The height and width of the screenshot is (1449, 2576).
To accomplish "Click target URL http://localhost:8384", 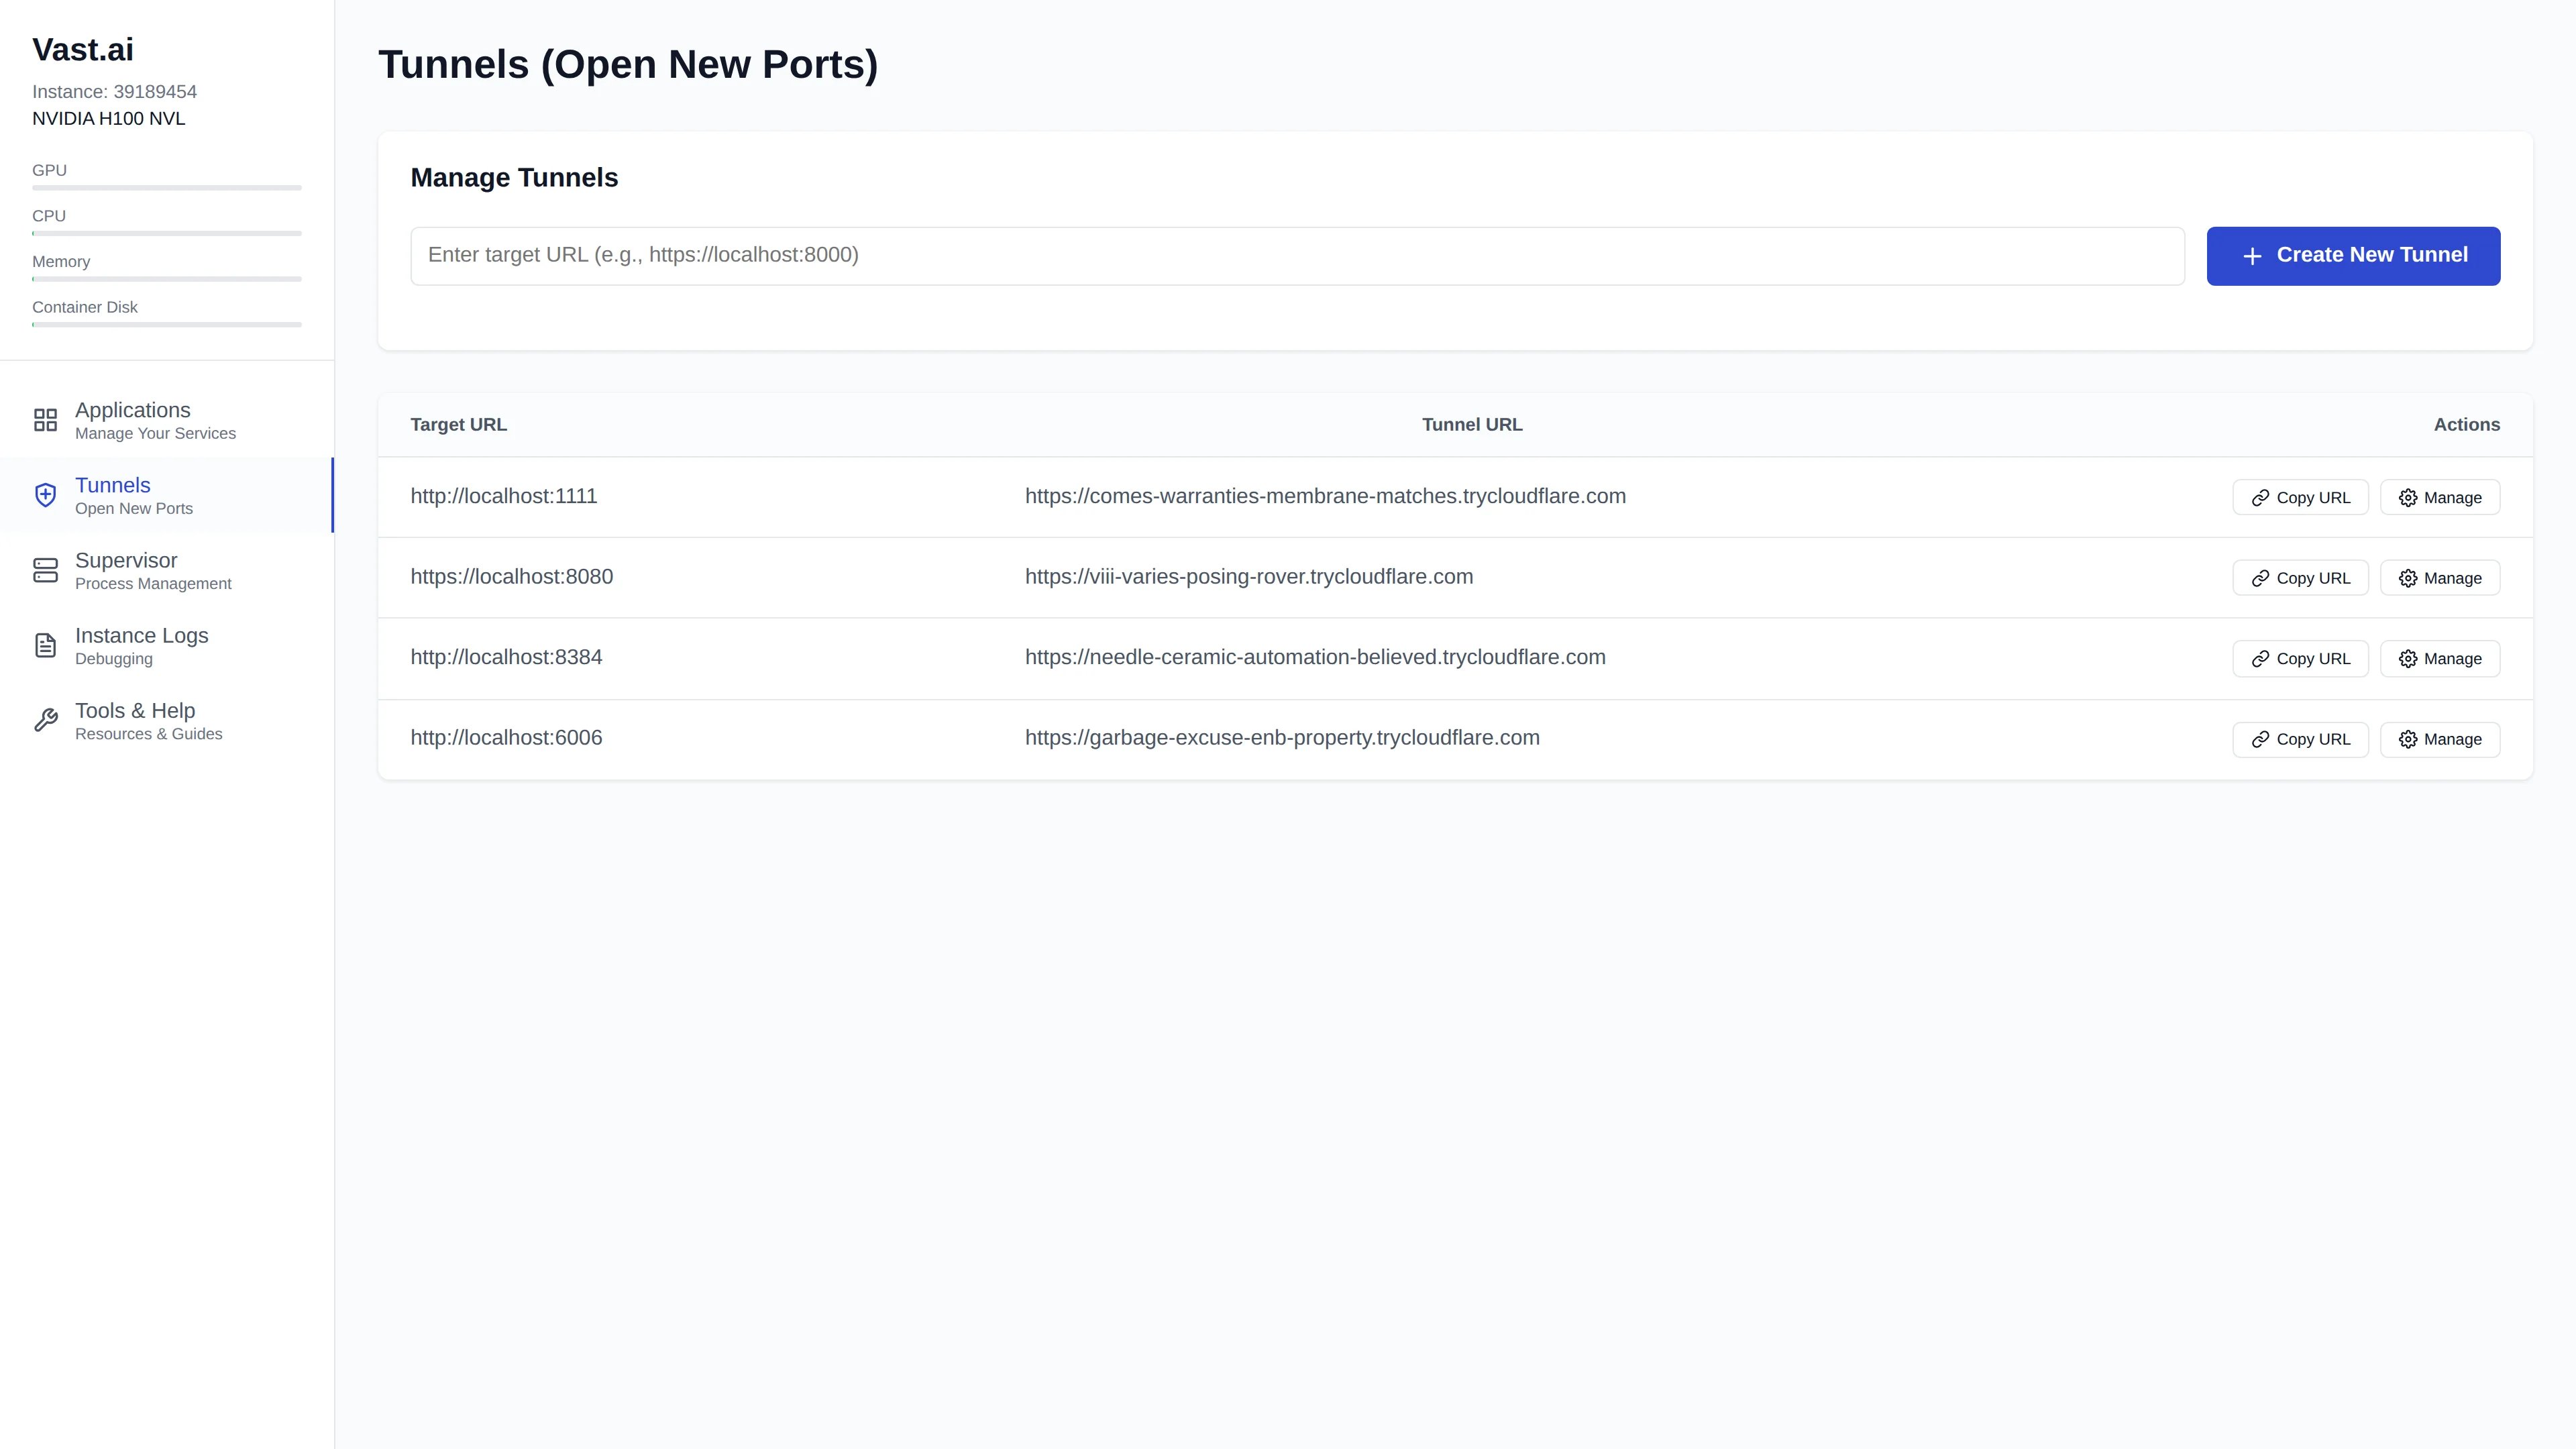I will click(x=506, y=658).
